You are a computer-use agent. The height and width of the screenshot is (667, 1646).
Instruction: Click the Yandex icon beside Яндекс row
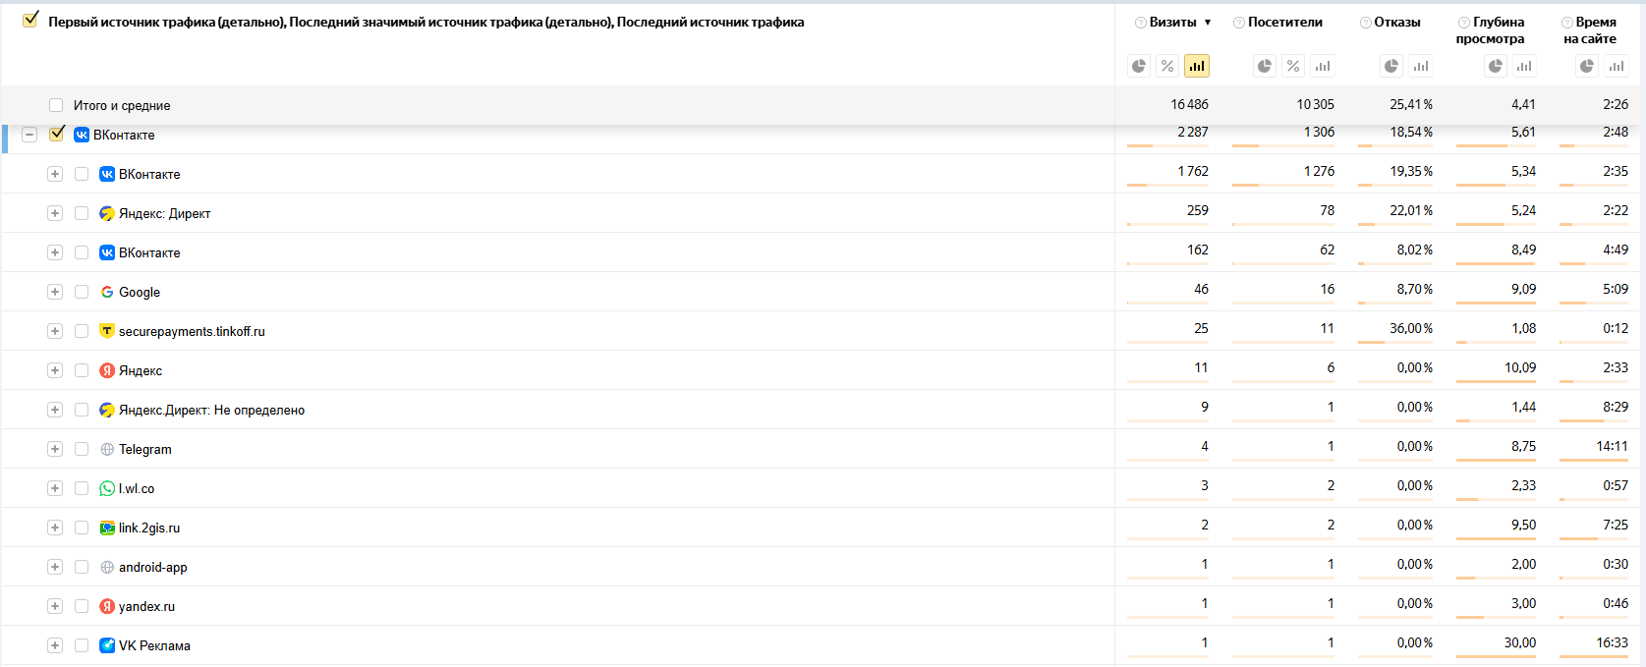[107, 370]
